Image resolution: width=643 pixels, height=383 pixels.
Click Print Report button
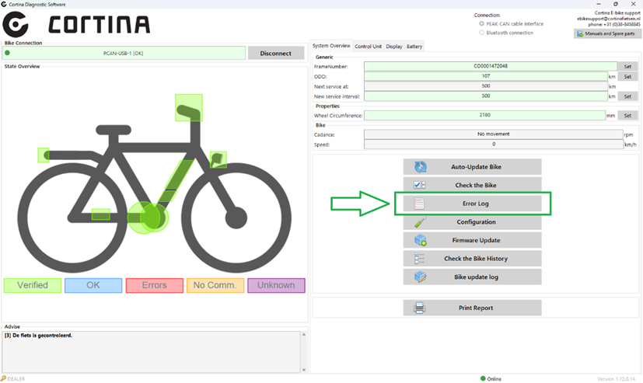[473, 308]
